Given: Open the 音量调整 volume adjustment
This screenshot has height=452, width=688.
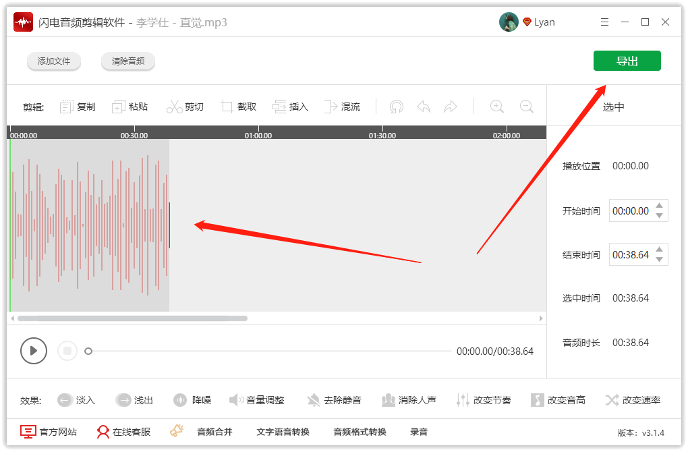Looking at the screenshot, I should (257, 400).
